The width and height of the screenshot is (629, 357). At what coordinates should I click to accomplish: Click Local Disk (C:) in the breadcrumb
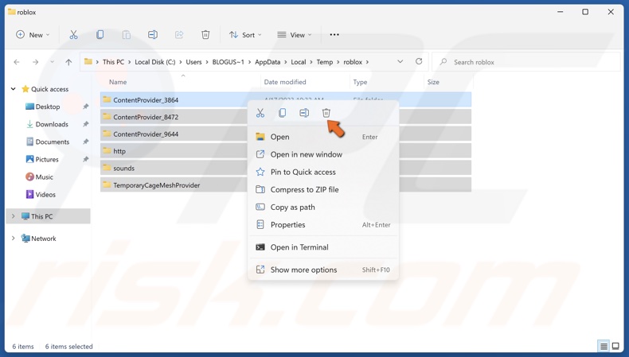point(154,62)
